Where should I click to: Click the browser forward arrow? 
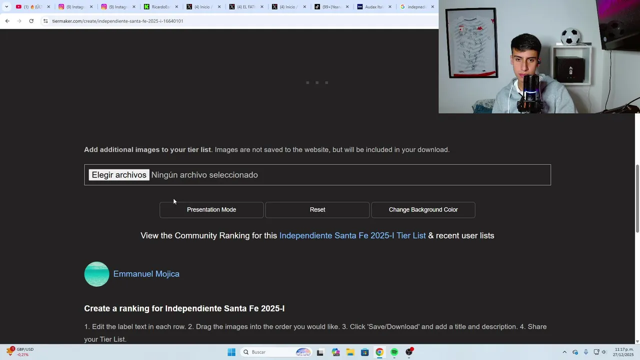[x=19, y=21]
